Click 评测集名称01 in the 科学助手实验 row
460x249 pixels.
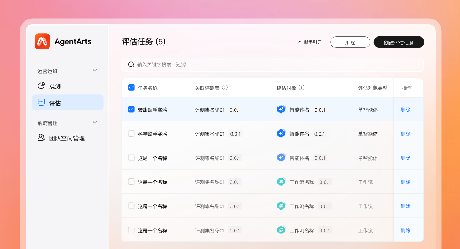210,134
